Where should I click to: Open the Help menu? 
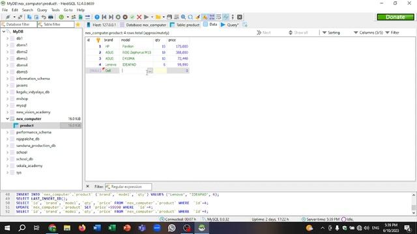point(81,10)
